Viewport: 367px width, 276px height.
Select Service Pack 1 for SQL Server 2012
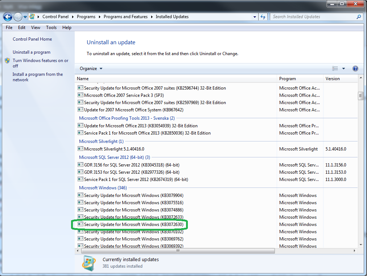[136, 180]
